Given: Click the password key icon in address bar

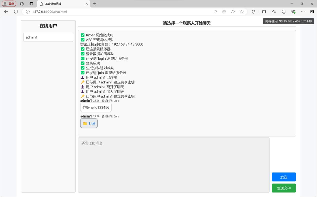Looking at the screenshot, I should point(215,12).
